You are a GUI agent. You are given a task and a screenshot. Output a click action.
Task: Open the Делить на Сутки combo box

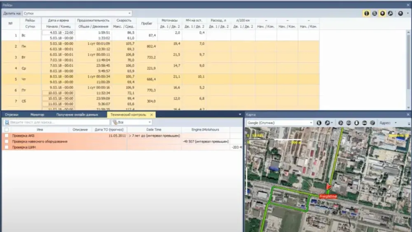tap(77, 13)
